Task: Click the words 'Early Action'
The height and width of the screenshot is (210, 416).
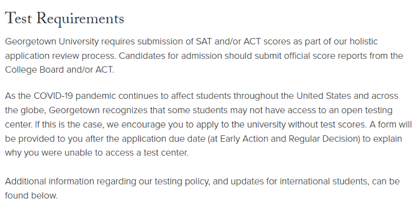Action: [215, 139]
